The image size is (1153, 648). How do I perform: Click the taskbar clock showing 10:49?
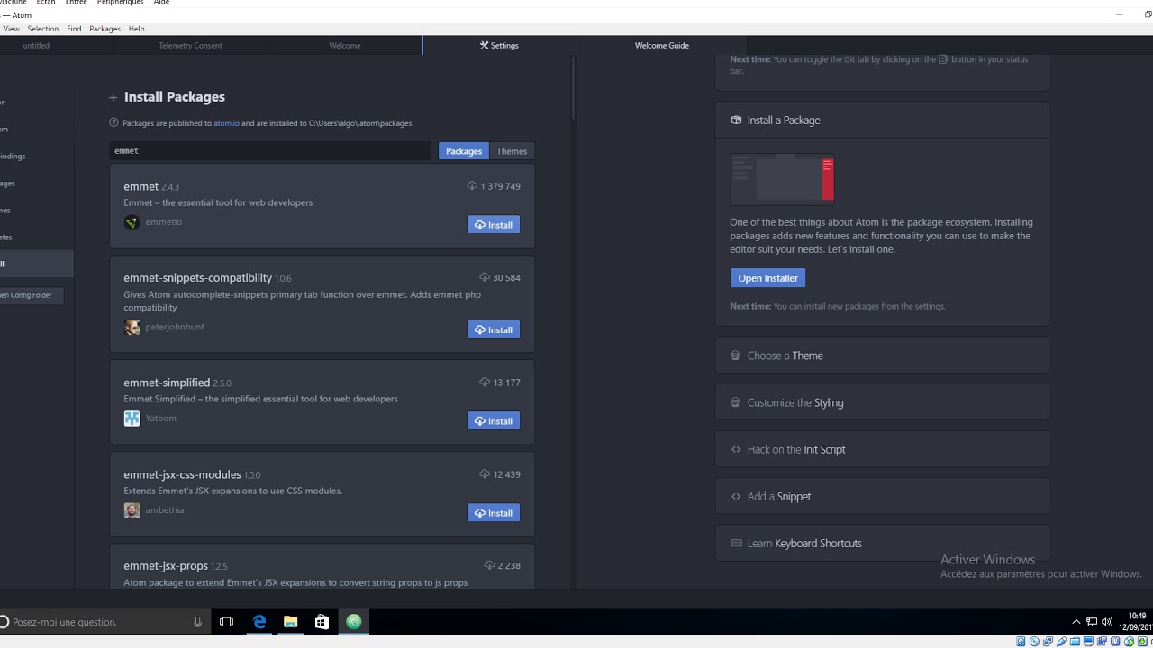tap(1137, 621)
